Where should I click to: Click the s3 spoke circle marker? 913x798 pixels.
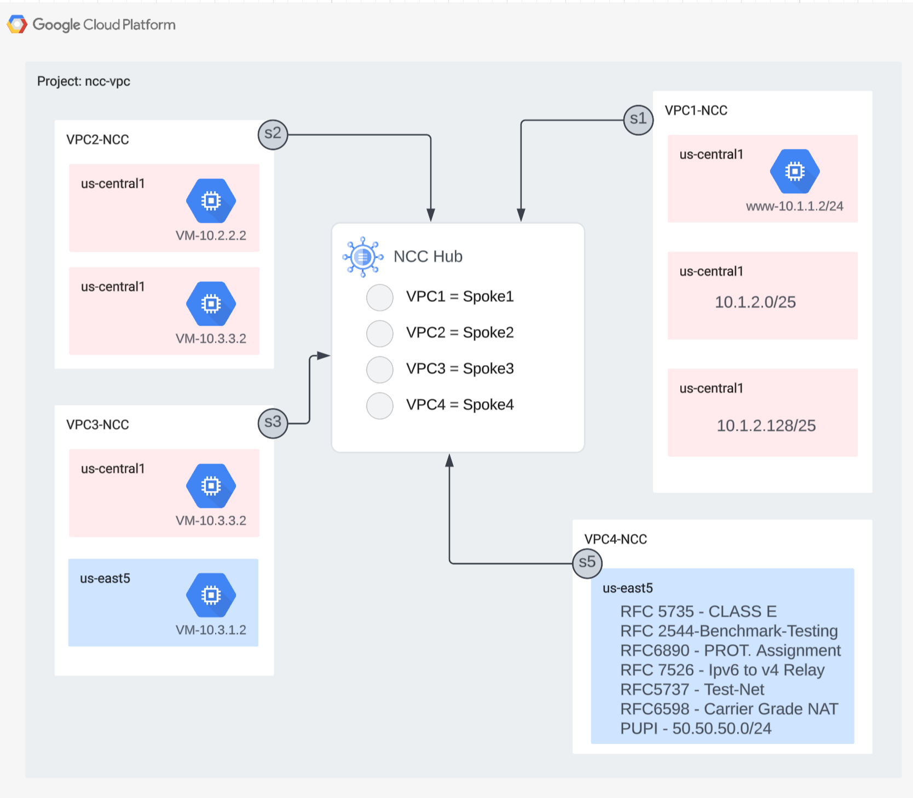pos(273,423)
